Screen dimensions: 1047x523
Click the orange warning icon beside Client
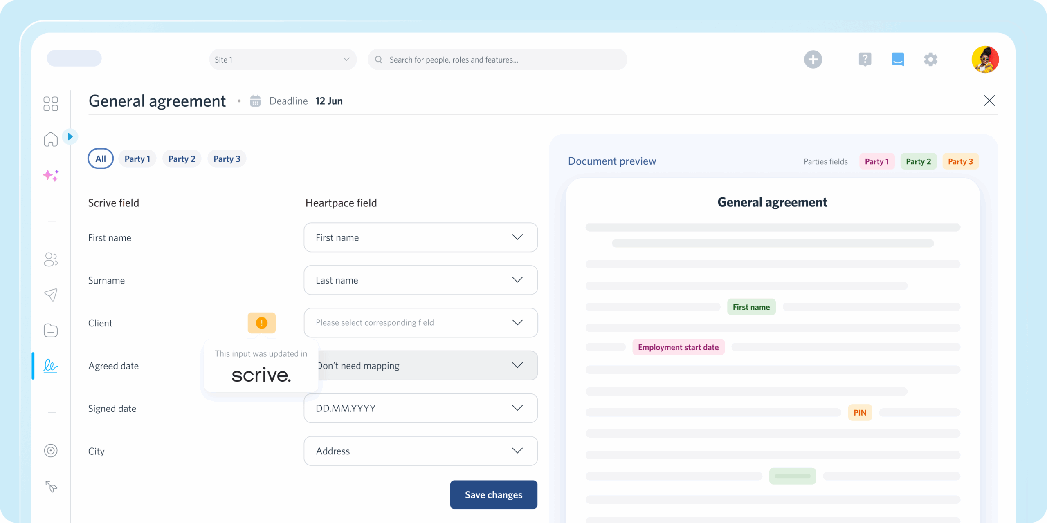pos(262,323)
